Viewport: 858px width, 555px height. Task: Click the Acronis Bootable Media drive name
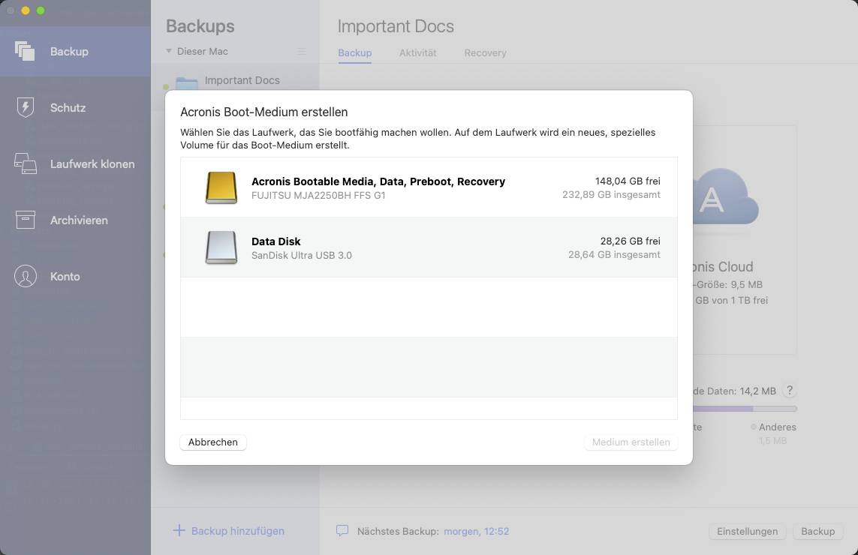coord(378,181)
